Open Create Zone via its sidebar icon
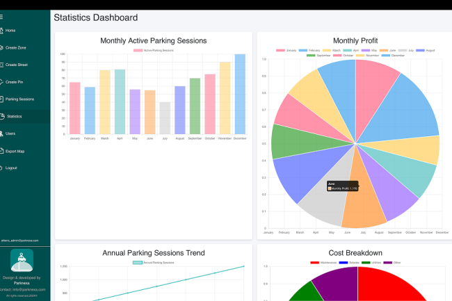Image resolution: width=452 pixels, height=301 pixels. click(2, 47)
